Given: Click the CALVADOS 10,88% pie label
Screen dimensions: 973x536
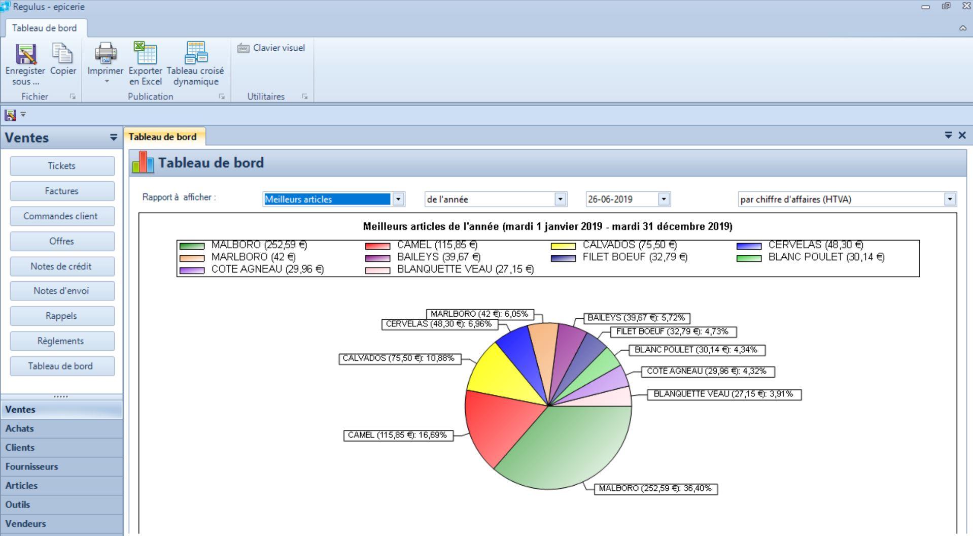Looking at the screenshot, I should point(399,359).
